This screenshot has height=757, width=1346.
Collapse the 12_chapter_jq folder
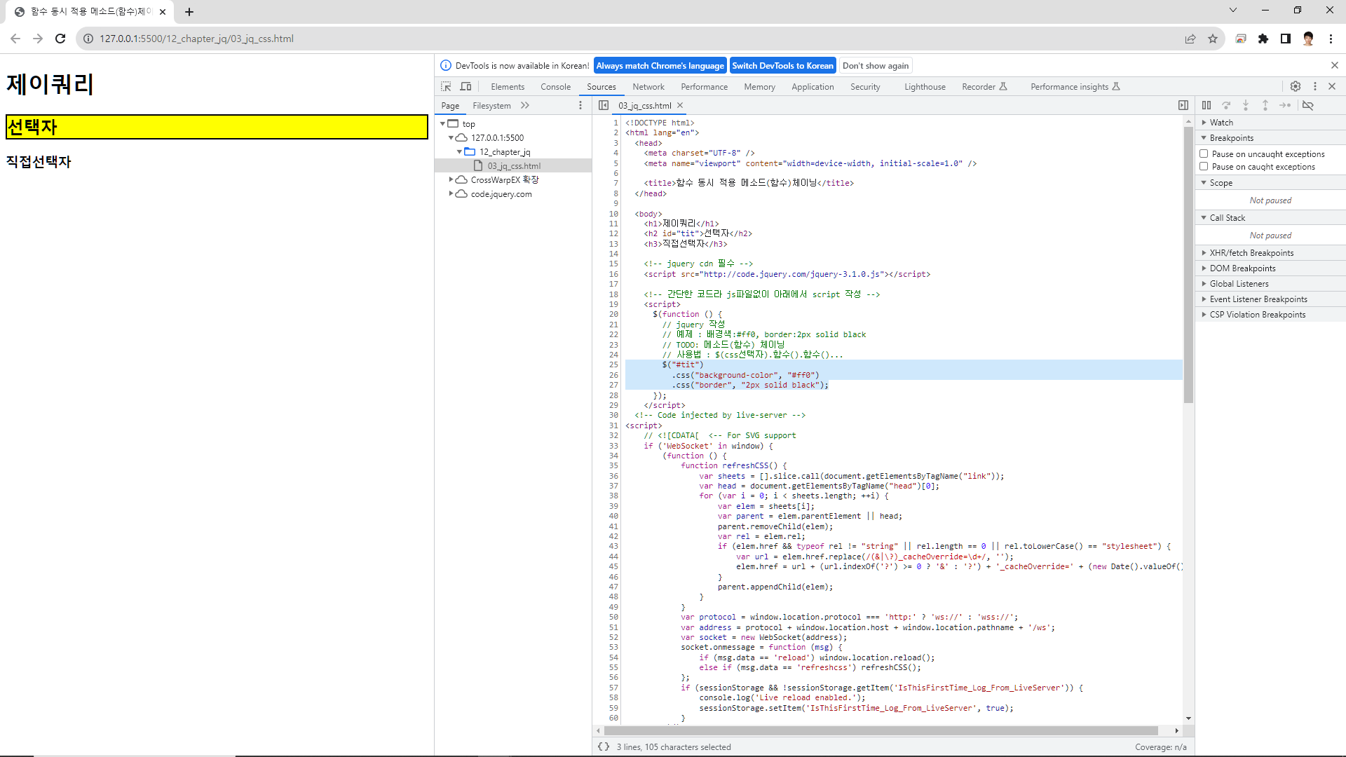pyautogui.click(x=459, y=151)
